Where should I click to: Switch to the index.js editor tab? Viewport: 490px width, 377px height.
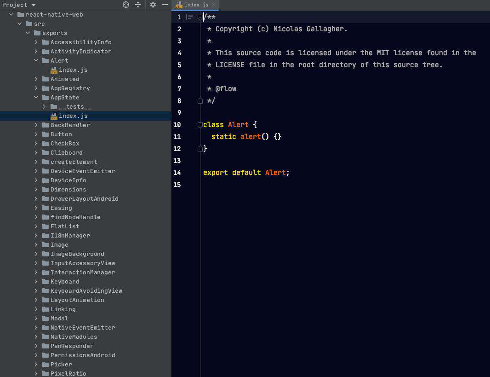click(196, 5)
